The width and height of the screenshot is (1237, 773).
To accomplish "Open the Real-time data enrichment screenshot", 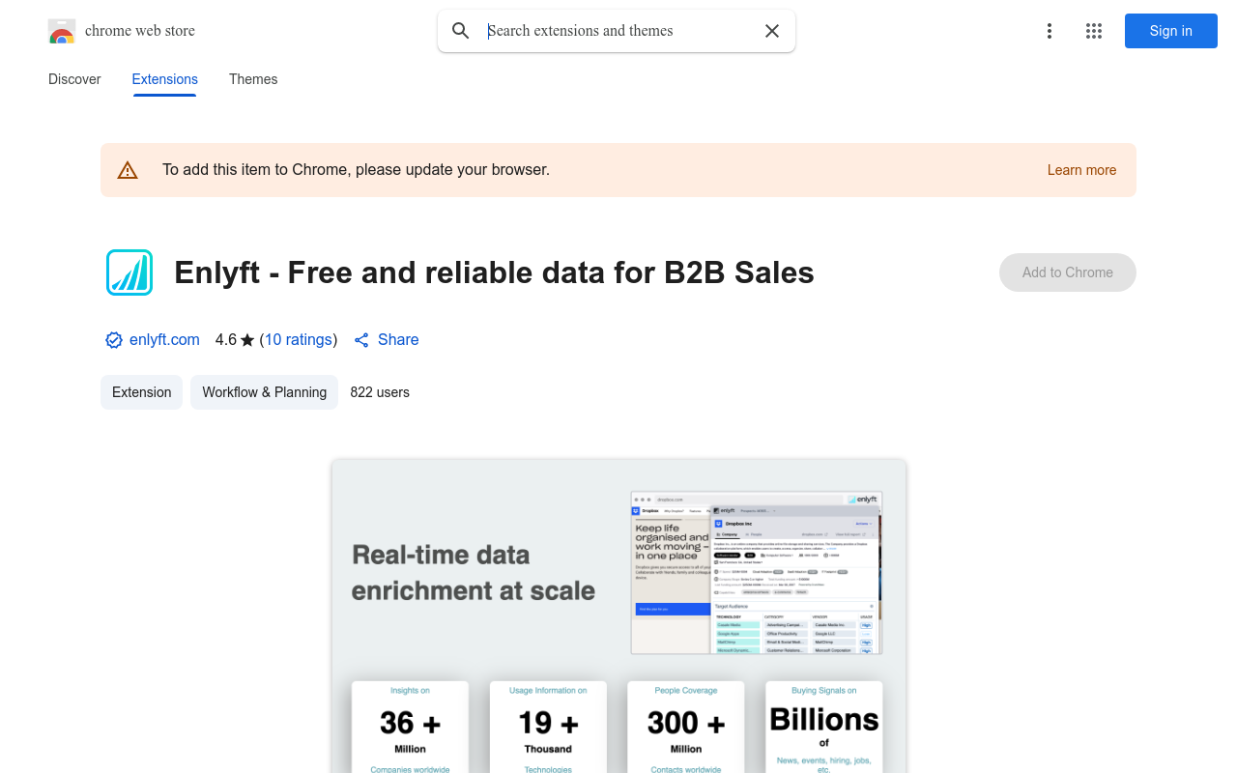I will coord(618,616).
